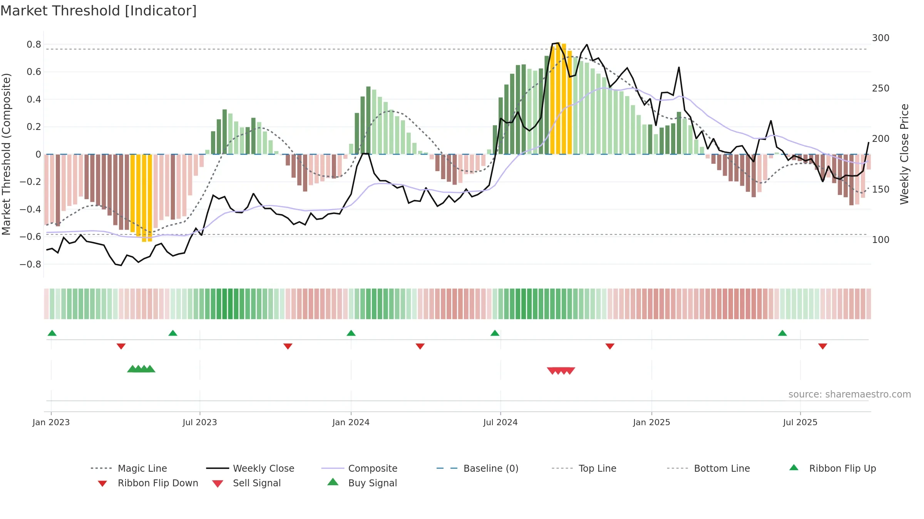Click the ribbon flip up marker just before Jul 2025
The image size is (924, 519).
[782, 333]
